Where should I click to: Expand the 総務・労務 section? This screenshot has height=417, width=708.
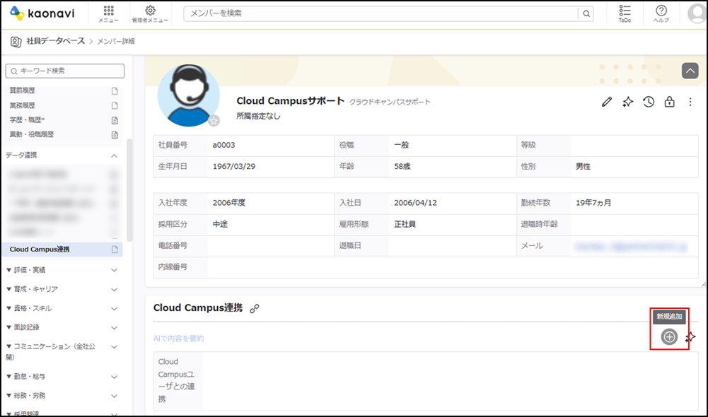115,396
